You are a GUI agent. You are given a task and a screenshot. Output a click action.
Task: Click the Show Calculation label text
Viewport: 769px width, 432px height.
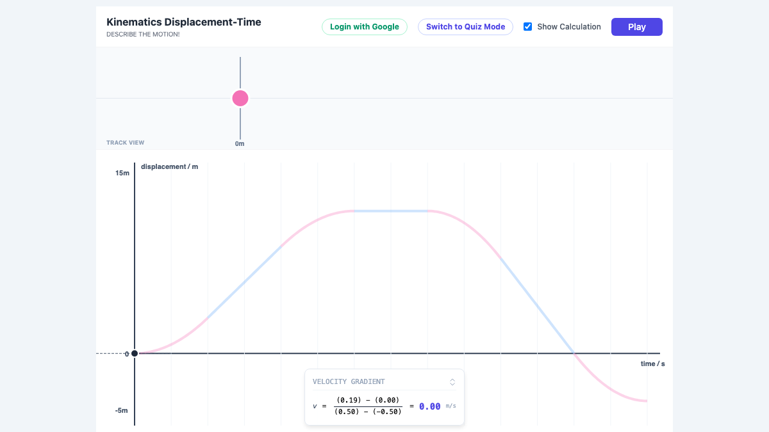(x=569, y=27)
